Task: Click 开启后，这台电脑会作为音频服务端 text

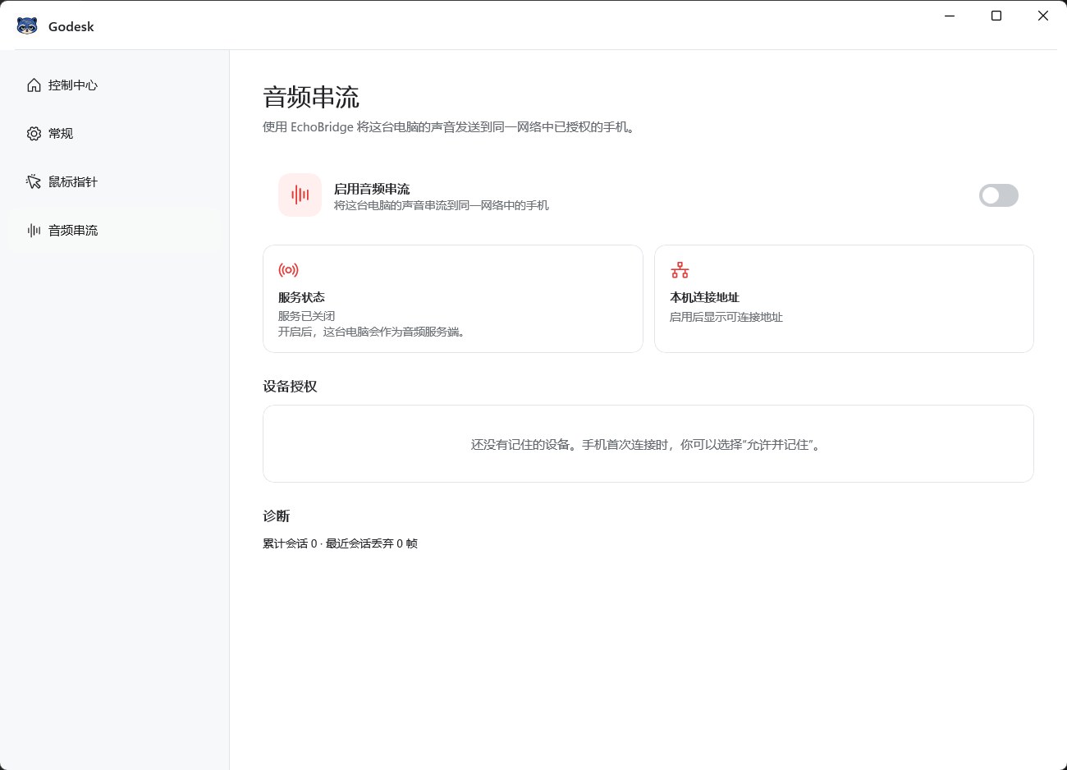Action: point(373,332)
